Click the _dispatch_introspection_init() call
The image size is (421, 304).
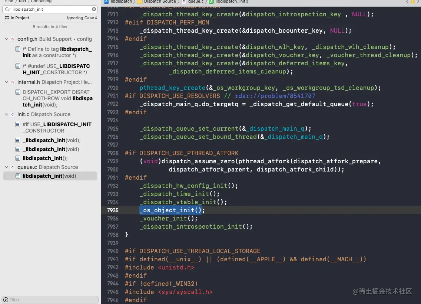[196, 227]
